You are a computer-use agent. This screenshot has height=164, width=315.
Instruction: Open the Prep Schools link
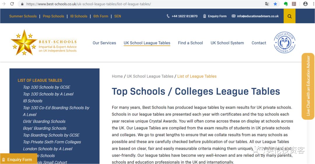(x=53, y=16)
